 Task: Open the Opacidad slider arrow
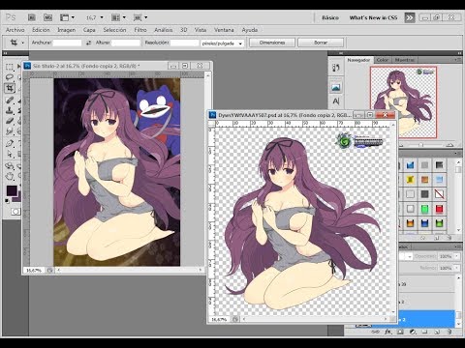click(457, 256)
